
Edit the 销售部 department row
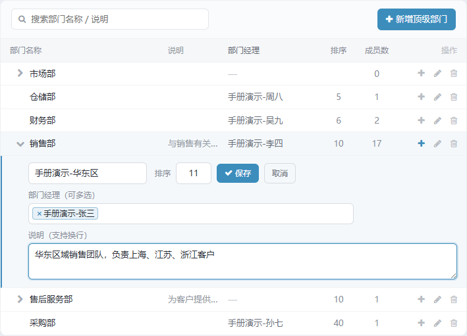(x=437, y=143)
